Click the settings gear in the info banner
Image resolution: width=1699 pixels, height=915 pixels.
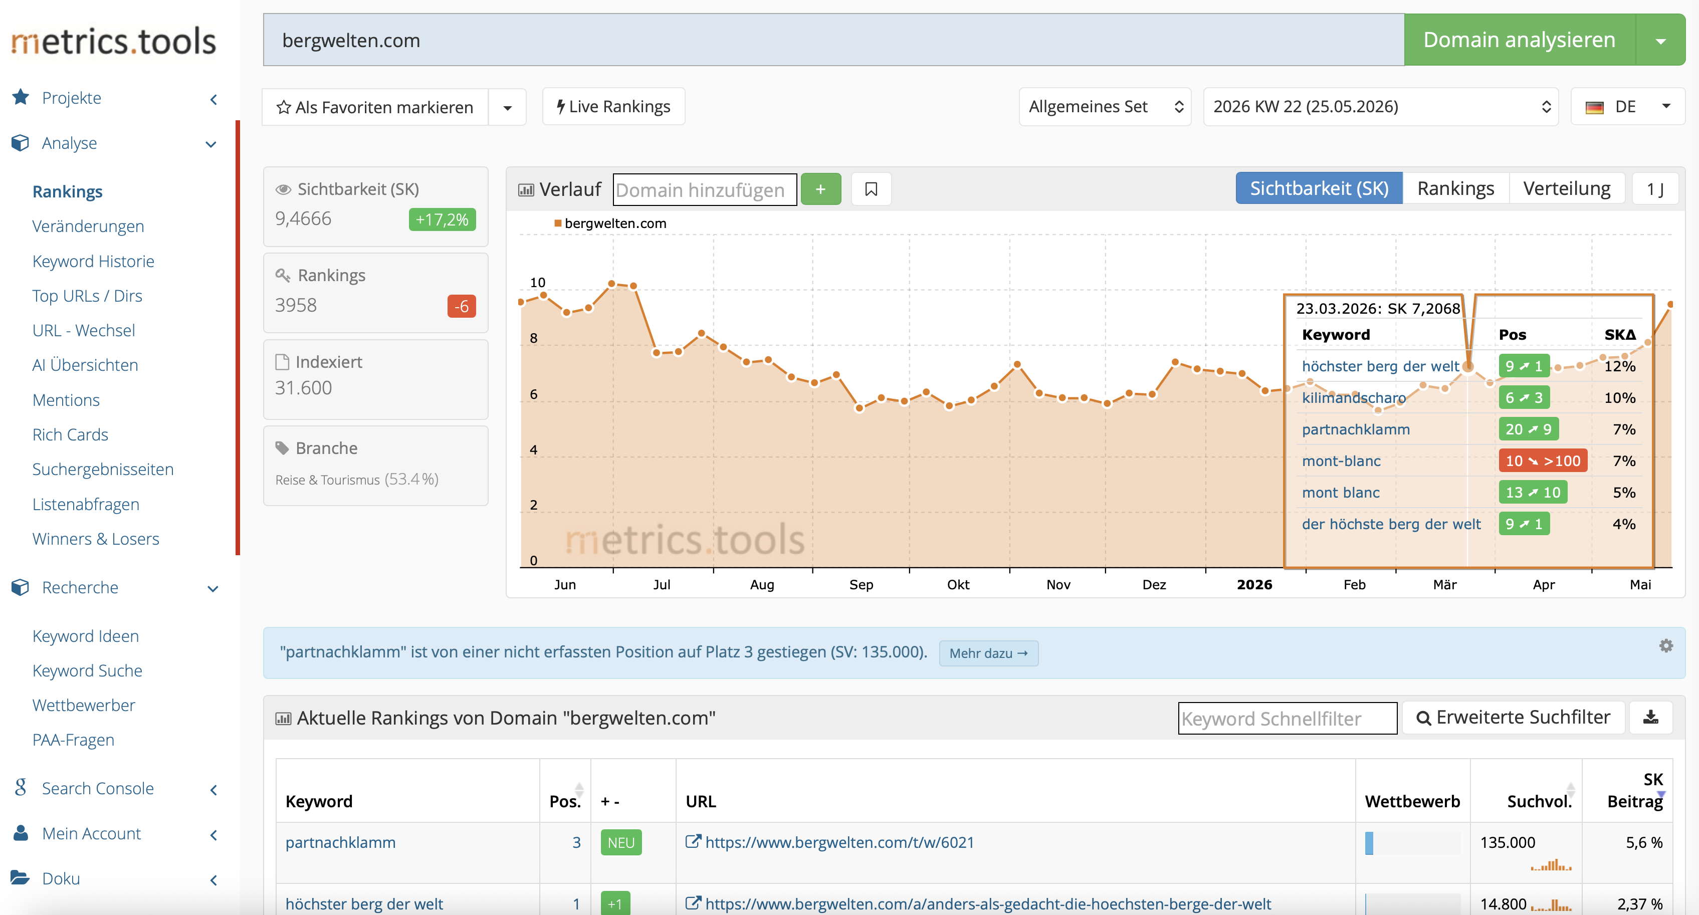tap(1666, 646)
